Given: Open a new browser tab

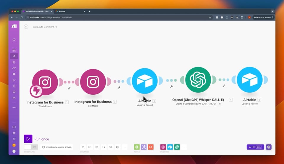Looking at the screenshot, I should coord(89,11).
